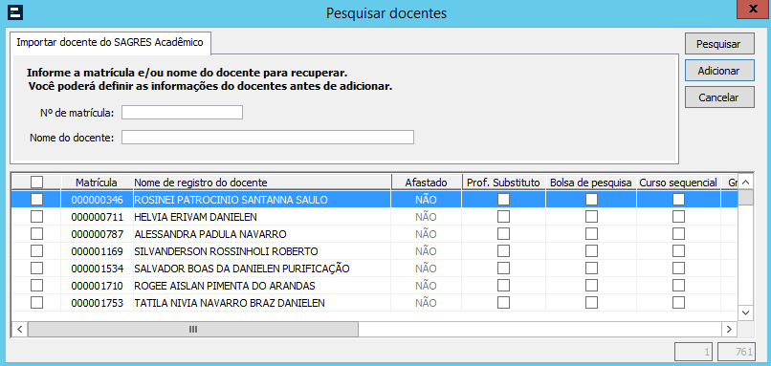Select matrícula cell 000001753
Viewport: 771px width, 366px height.
pyautogui.click(x=97, y=303)
